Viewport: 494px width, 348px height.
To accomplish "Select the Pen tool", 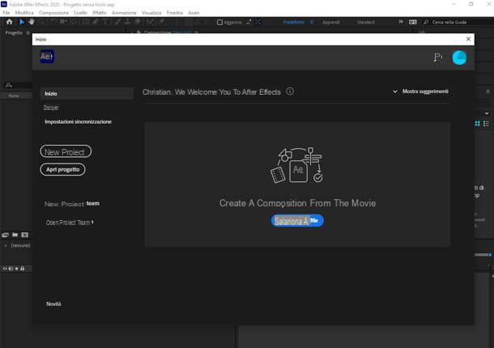I will [x=96, y=22].
